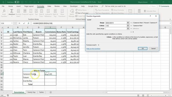Collapse the ribbon with the chevron
The width and height of the screenshot is (172, 97).
coord(170,19)
